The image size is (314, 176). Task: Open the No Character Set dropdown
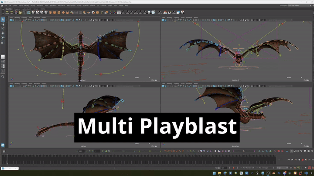coord(248,168)
